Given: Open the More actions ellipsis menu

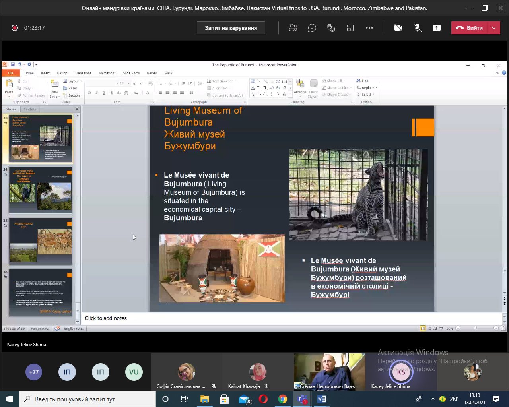Looking at the screenshot, I should (x=369, y=28).
